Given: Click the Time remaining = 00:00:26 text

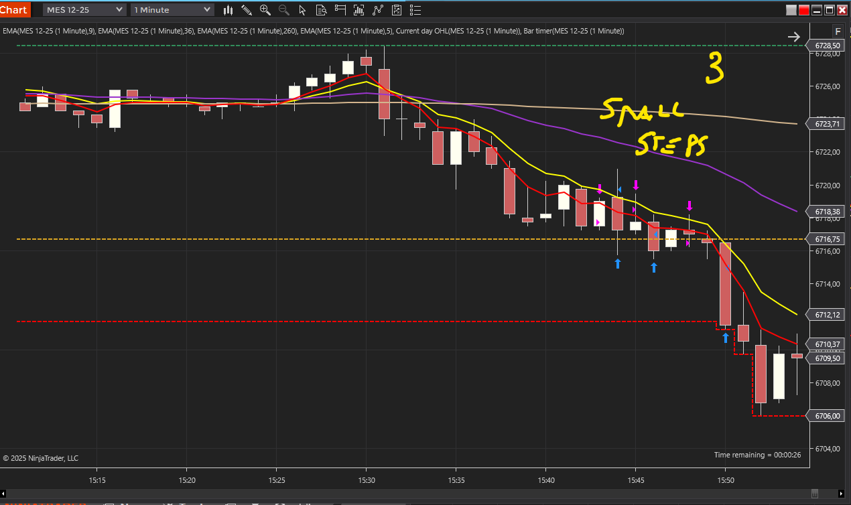Looking at the screenshot, I should pyautogui.click(x=757, y=455).
